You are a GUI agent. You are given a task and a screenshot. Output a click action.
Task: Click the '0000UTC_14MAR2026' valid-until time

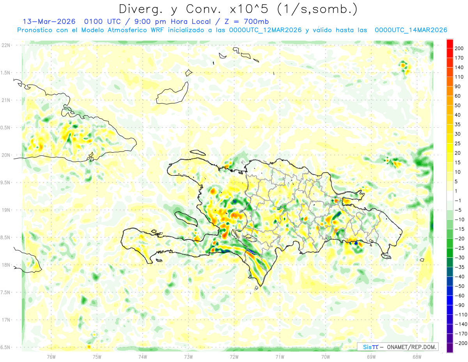pyautogui.click(x=411, y=30)
